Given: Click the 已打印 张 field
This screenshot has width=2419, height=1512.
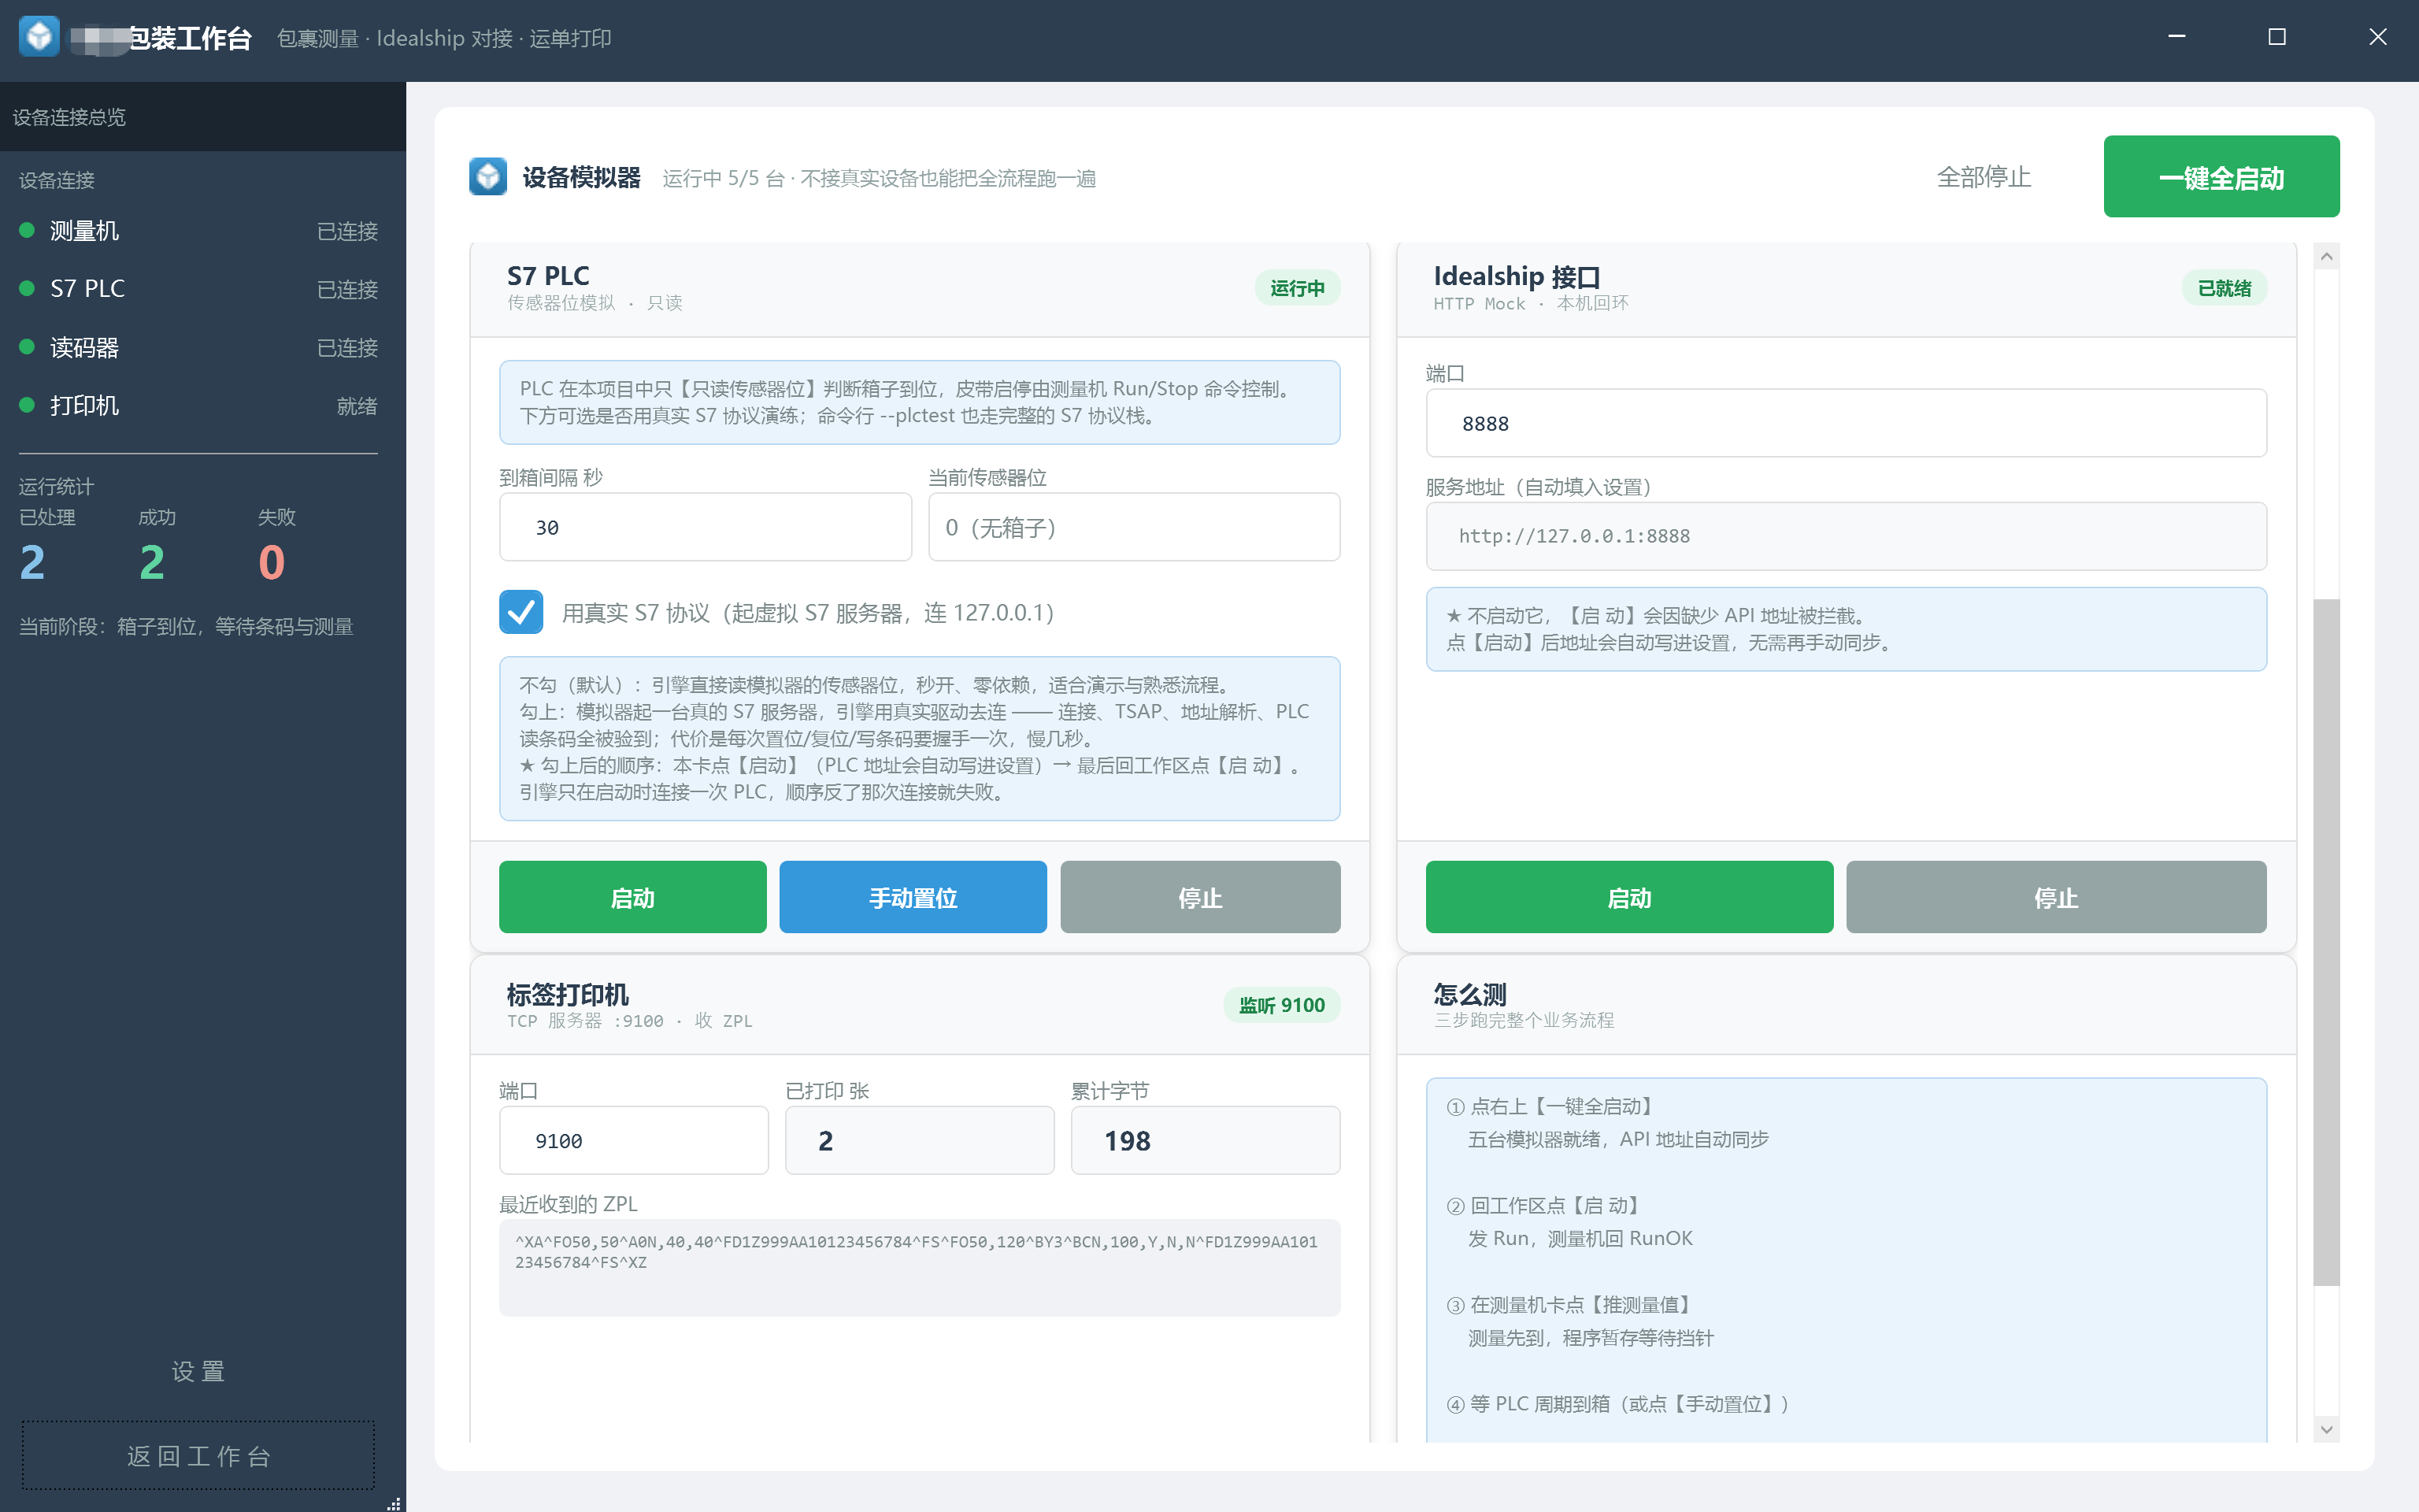Looking at the screenshot, I should pyautogui.click(x=920, y=1140).
